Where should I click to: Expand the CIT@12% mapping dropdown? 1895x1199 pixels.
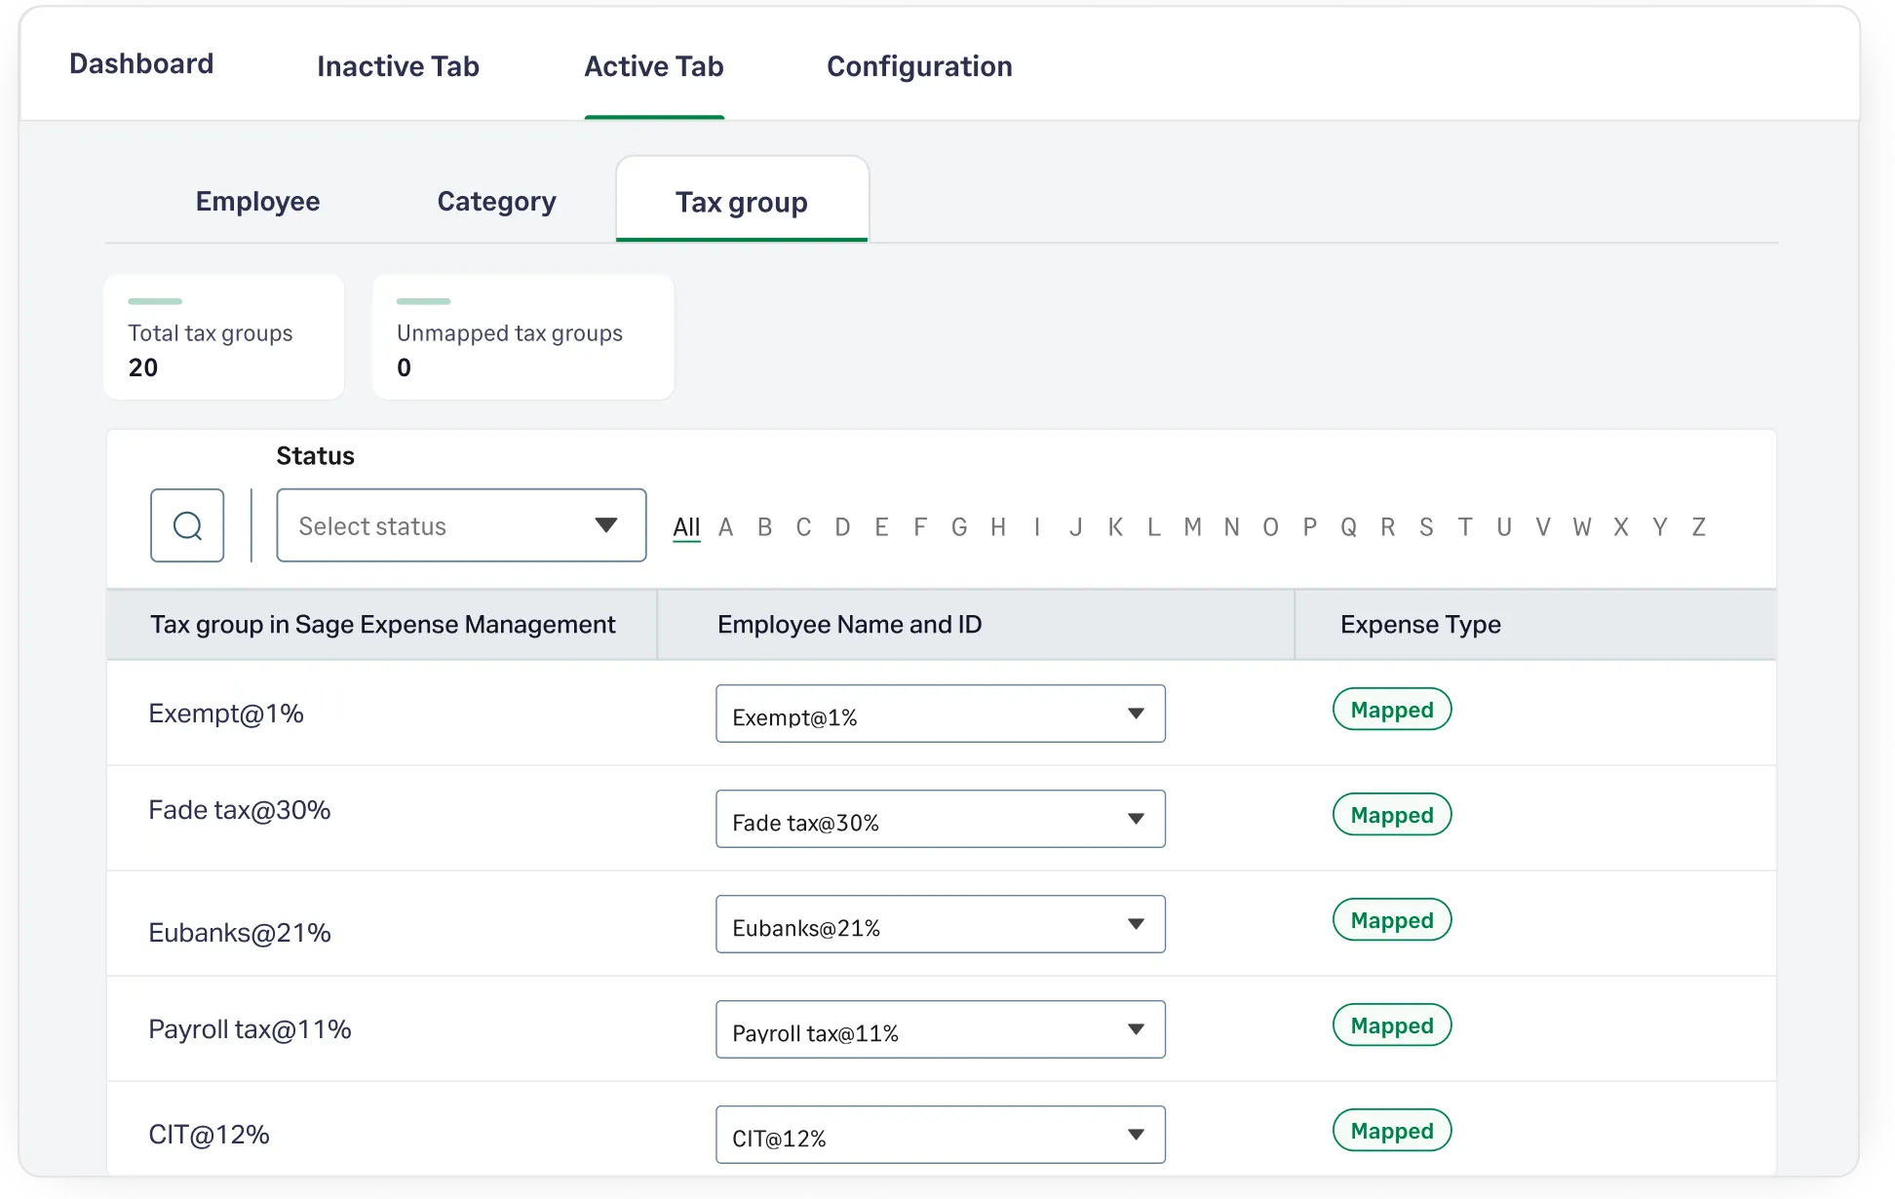click(x=940, y=1135)
